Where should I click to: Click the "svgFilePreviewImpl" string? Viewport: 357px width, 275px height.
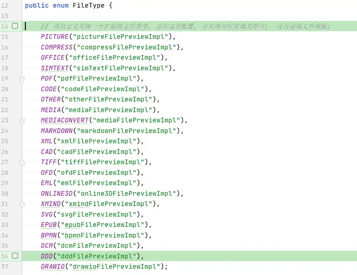click(97, 215)
